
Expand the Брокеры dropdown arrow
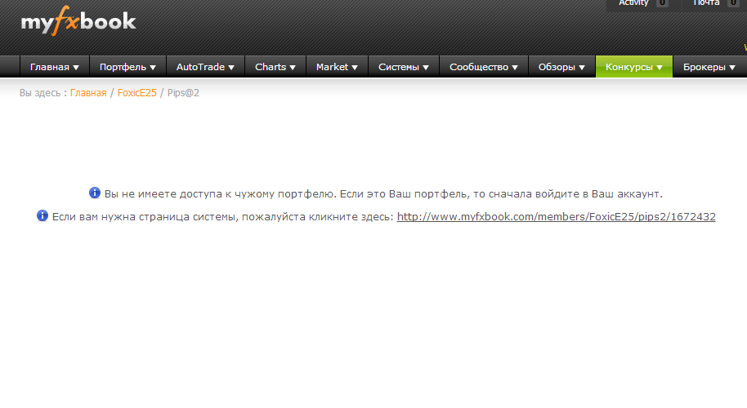point(732,68)
